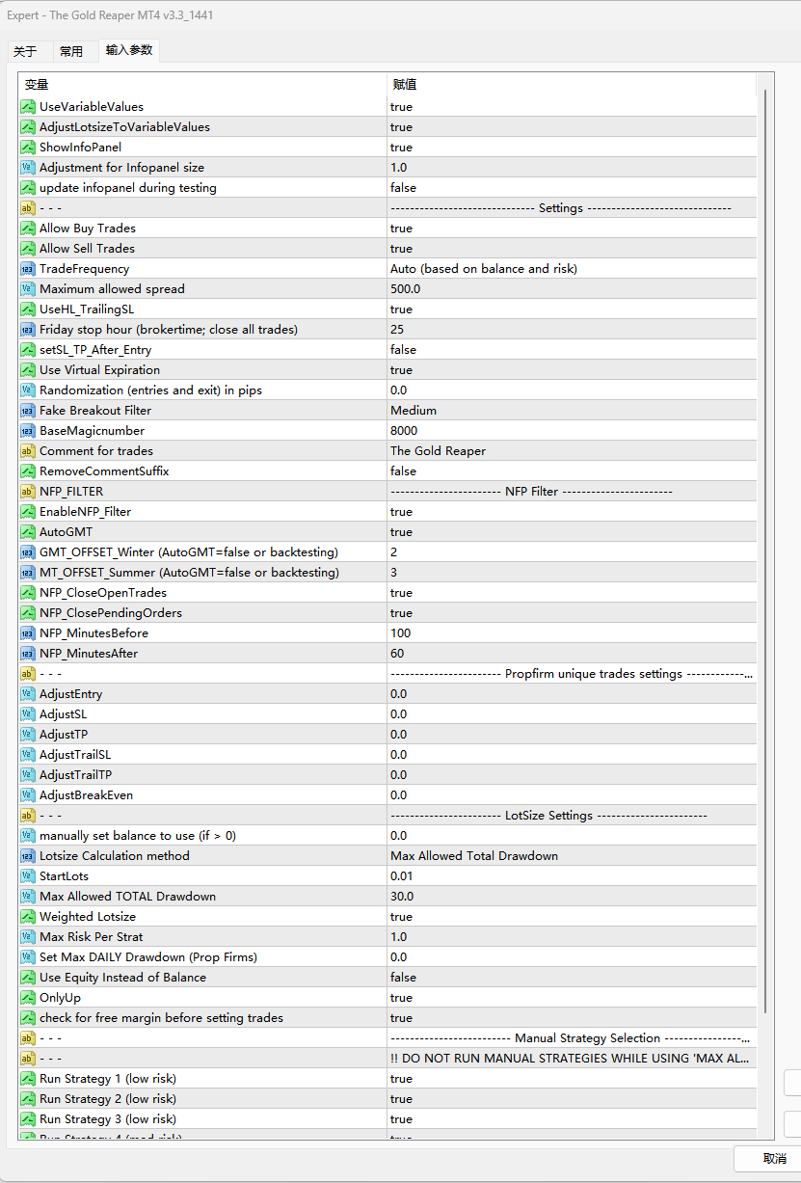
Task: Click the BaseMagicnumber integer icon
Action: click(28, 431)
